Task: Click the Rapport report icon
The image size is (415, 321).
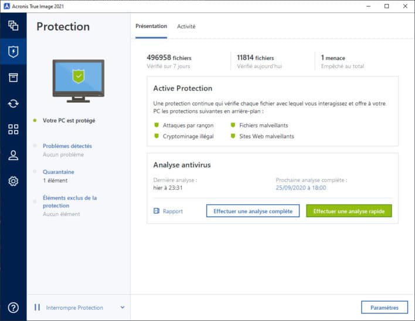Action: [x=157, y=211]
